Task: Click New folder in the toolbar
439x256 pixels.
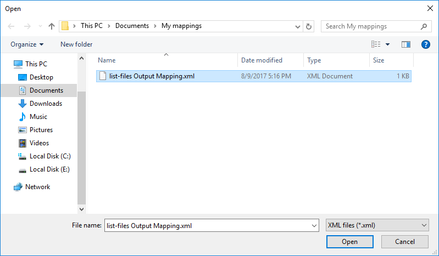Action: pos(76,44)
